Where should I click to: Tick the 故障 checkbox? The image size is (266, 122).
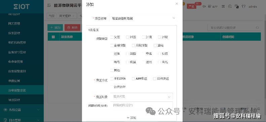tap(127, 54)
